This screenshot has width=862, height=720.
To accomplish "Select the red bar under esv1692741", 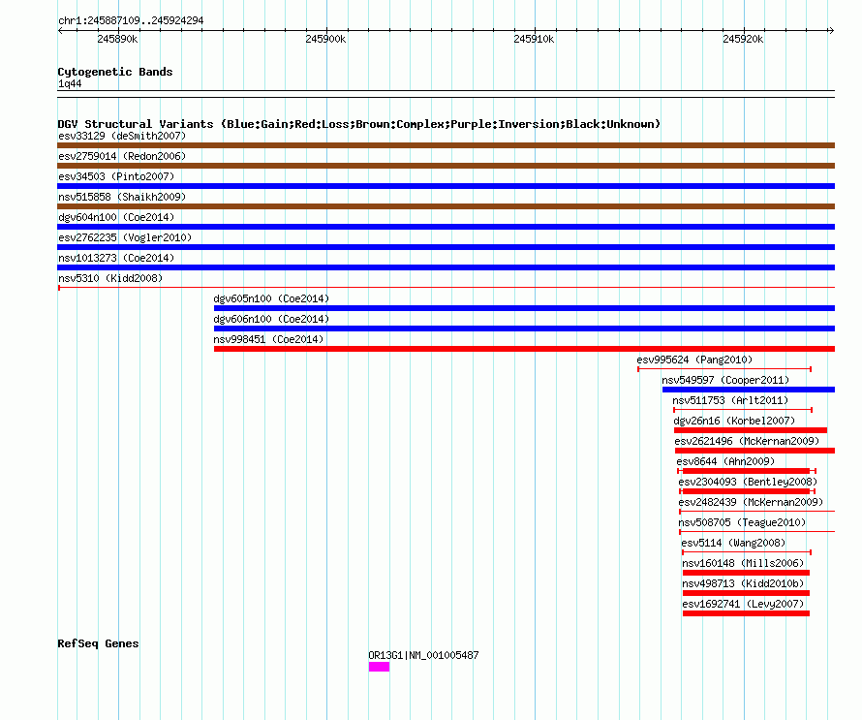I will click(x=746, y=613).
